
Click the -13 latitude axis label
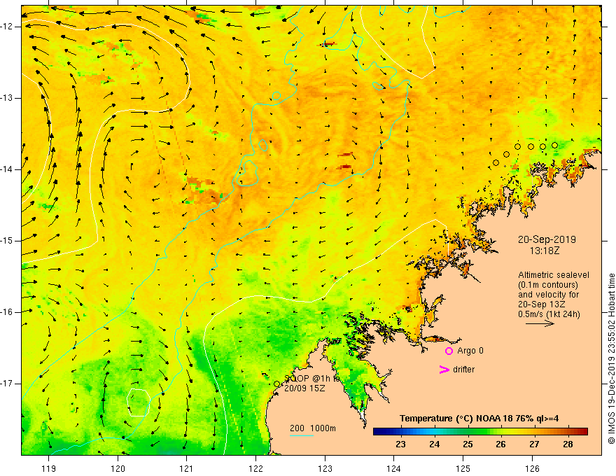coord(7,98)
